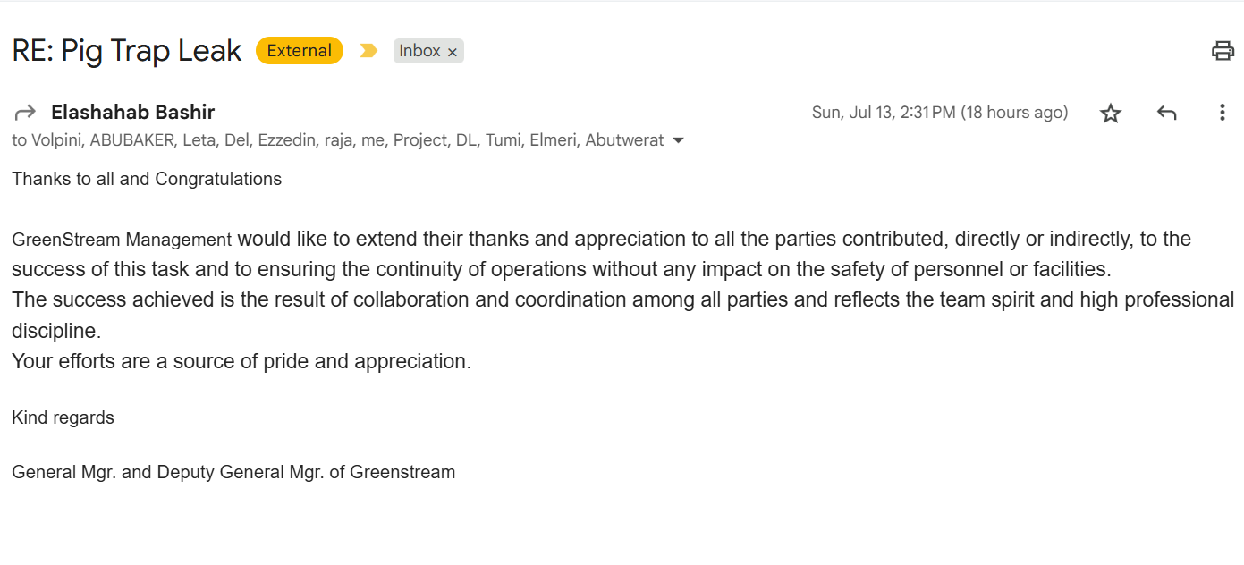The height and width of the screenshot is (565, 1244).
Task: Star the Pig Trap Leak email
Action: click(x=1111, y=114)
